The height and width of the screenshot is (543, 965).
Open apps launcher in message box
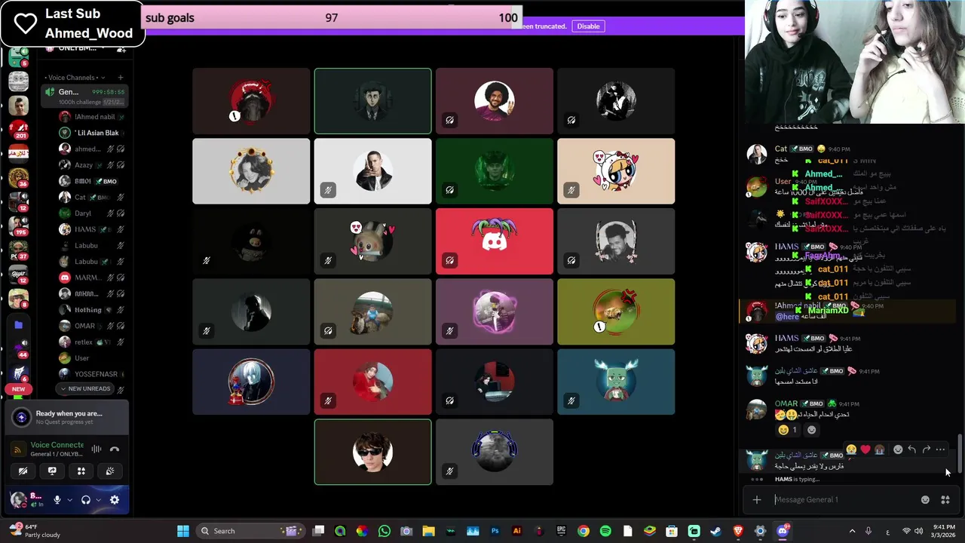click(945, 499)
